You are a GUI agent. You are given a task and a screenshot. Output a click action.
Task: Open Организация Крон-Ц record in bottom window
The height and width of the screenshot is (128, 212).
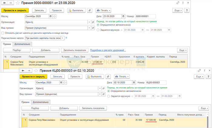tap(104, 88)
